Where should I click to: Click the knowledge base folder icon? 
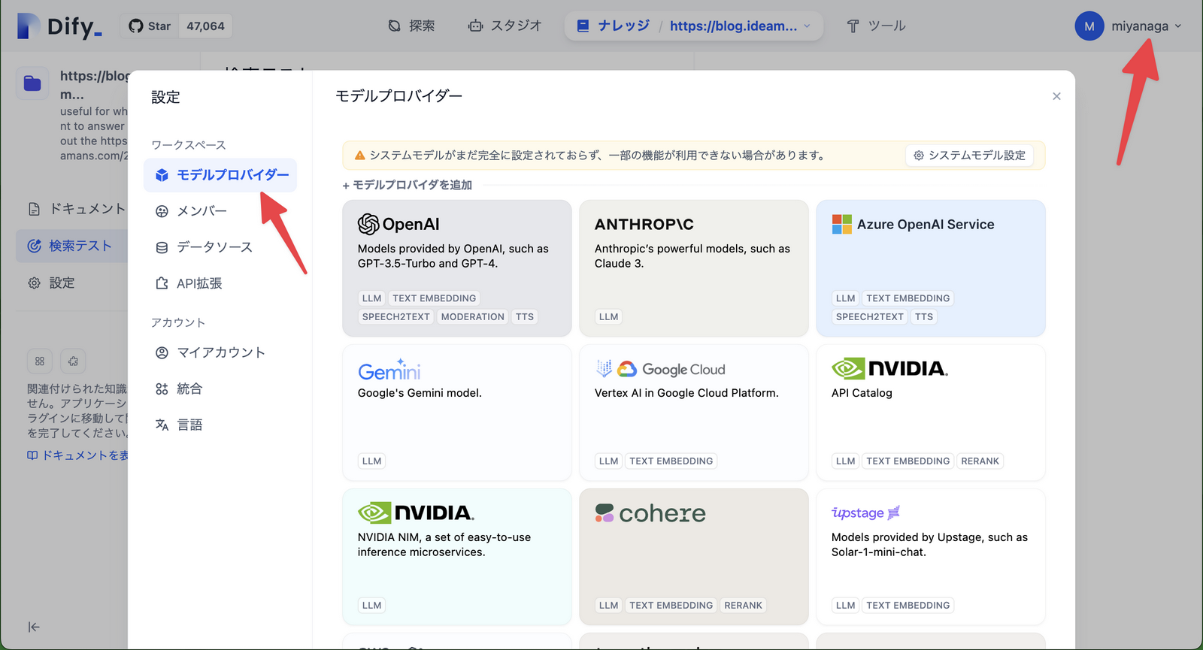coord(32,83)
